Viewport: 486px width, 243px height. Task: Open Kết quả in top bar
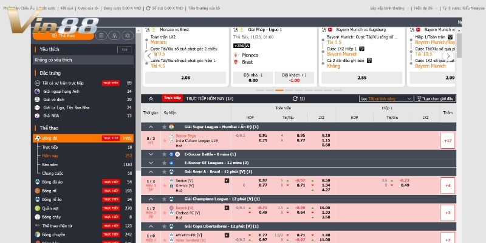click(67, 9)
